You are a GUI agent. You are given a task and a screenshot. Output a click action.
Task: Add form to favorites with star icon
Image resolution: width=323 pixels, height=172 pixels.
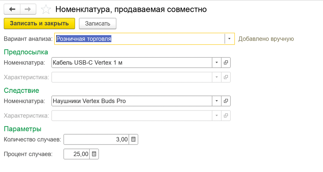point(46,9)
